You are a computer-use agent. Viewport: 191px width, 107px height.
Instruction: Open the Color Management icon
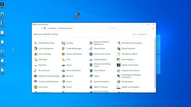[x=36, y=48]
